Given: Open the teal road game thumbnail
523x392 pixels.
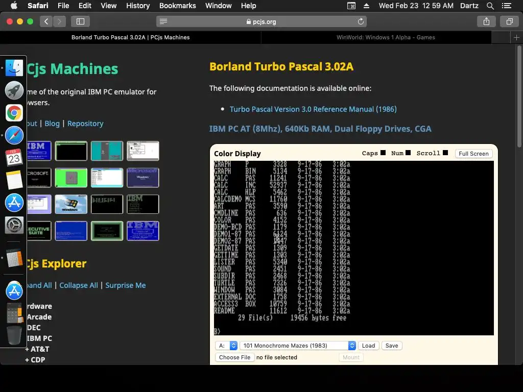Looking at the screenshot, I should coord(107,151).
